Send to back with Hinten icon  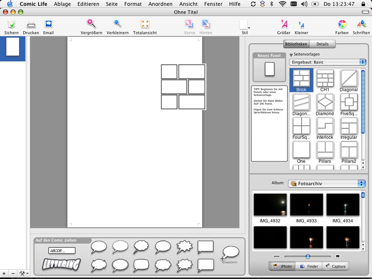tap(206, 24)
